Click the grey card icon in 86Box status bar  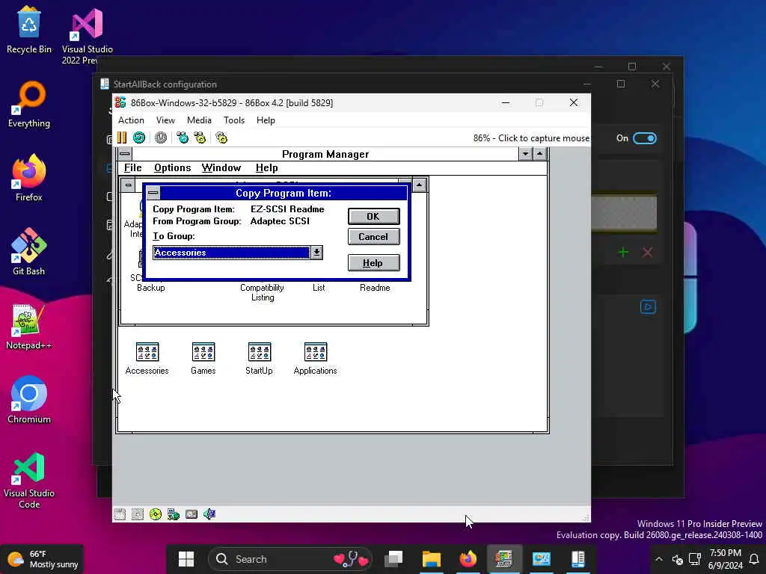coord(191,514)
